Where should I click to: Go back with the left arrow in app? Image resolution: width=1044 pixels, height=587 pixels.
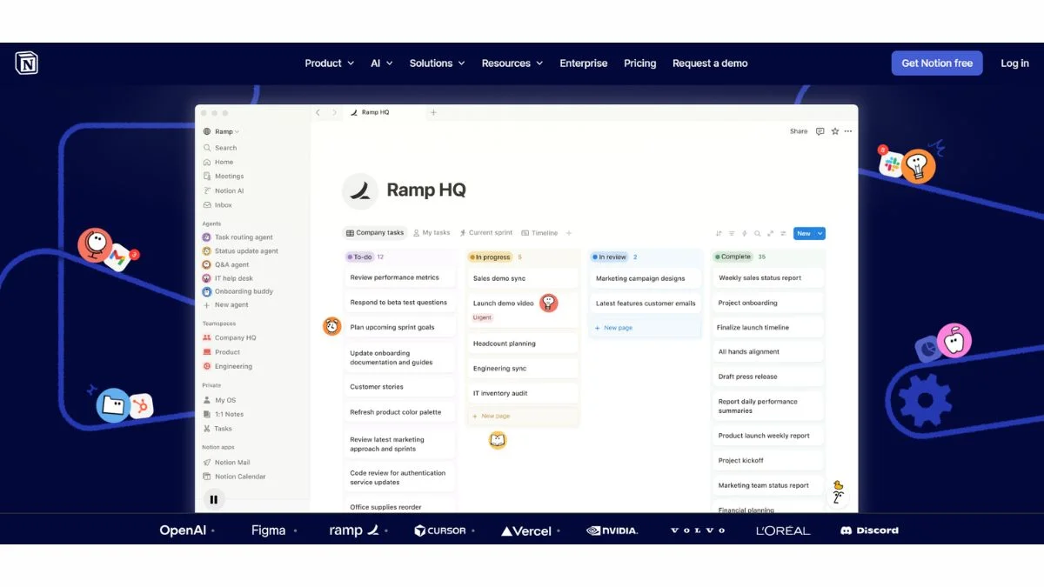(x=318, y=112)
